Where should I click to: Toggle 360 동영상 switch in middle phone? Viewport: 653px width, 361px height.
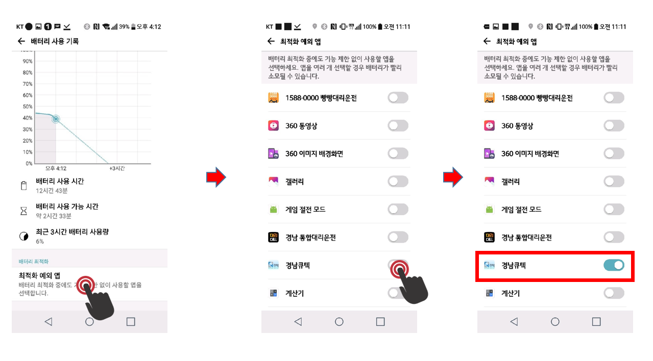pyautogui.click(x=398, y=125)
